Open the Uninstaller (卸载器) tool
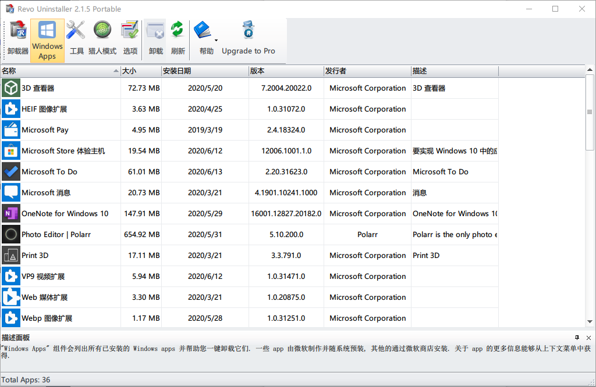Image resolution: width=596 pixels, height=387 pixels. [x=18, y=39]
